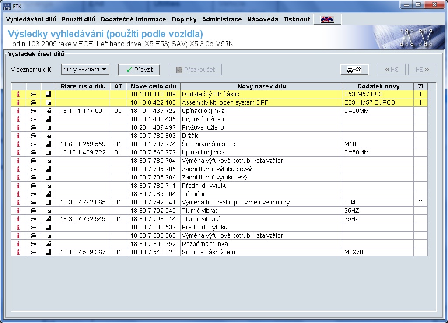
Task: Click car icon in Zadní tlumič výfuku levý row
Action: pos(33,177)
